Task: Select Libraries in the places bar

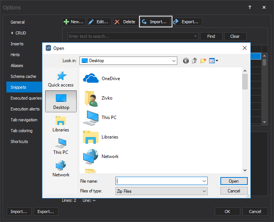Action: click(61, 124)
